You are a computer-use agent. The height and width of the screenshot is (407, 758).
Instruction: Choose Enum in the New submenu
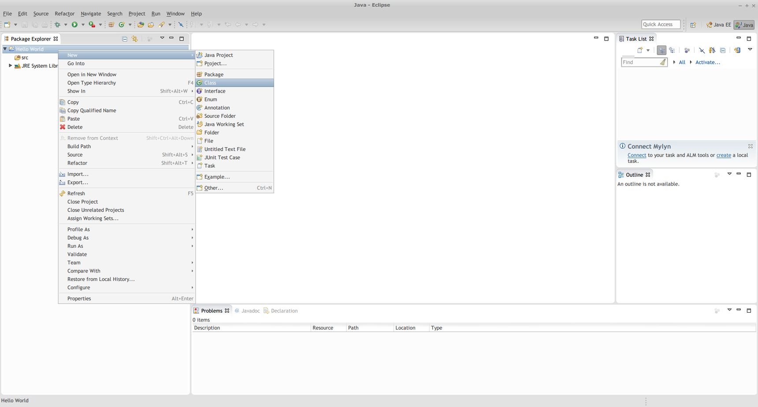click(x=235, y=100)
